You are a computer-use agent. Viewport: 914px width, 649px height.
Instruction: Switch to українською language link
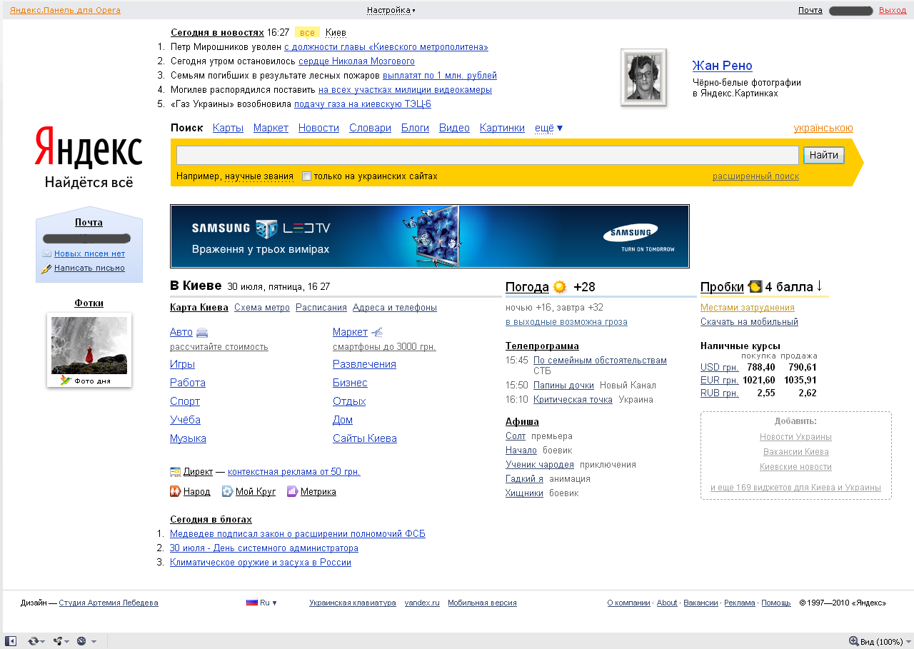[x=823, y=128]
